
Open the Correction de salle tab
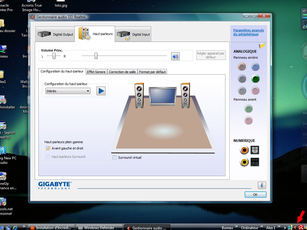(122, 72)
